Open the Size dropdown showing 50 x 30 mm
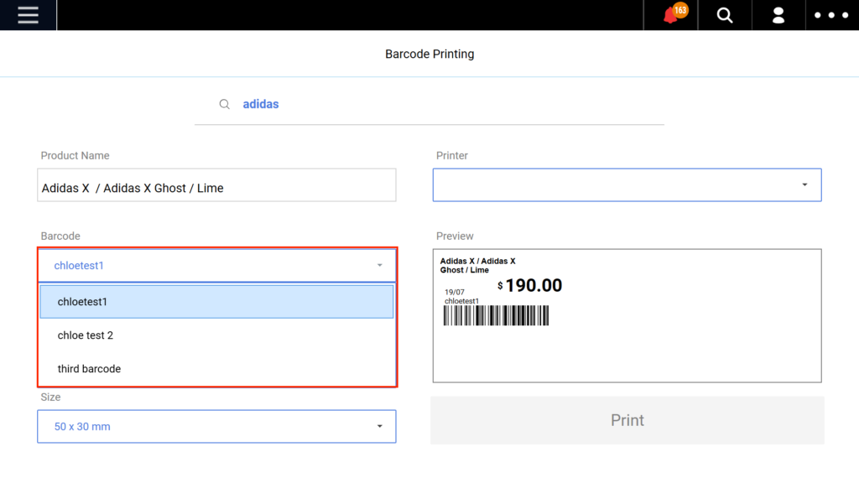The height and width of the screenshot is (483, 859). point(216,426)
